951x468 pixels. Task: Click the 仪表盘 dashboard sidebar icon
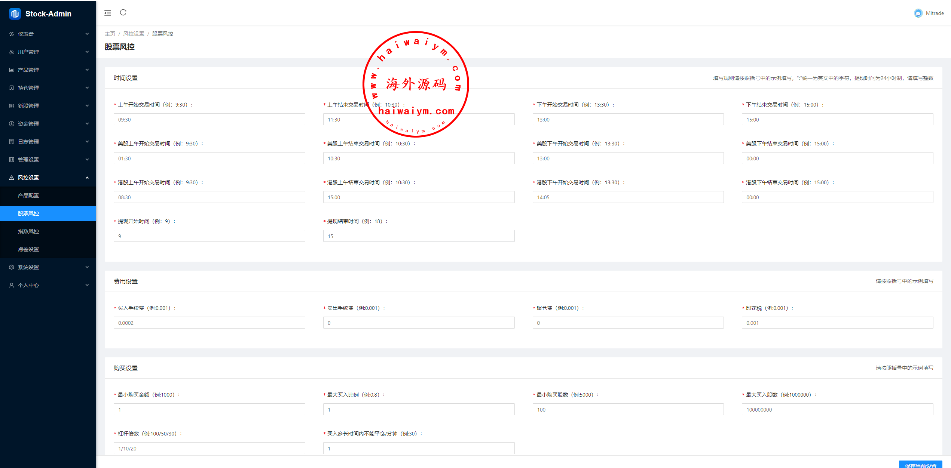[12, 34]
